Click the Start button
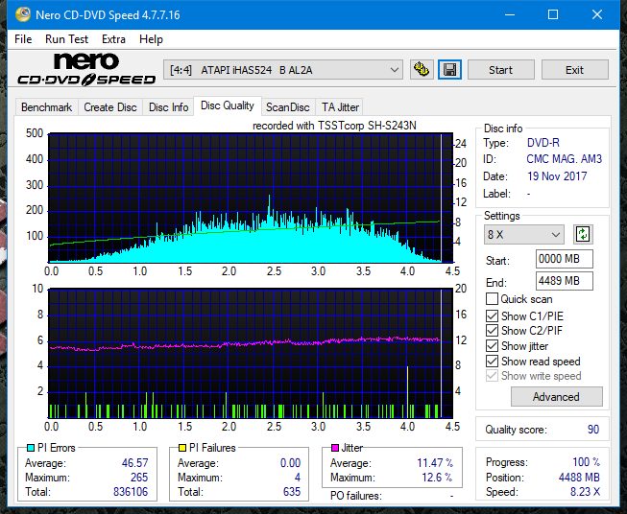This screenshot has width=627, height=514. (500, 70)
